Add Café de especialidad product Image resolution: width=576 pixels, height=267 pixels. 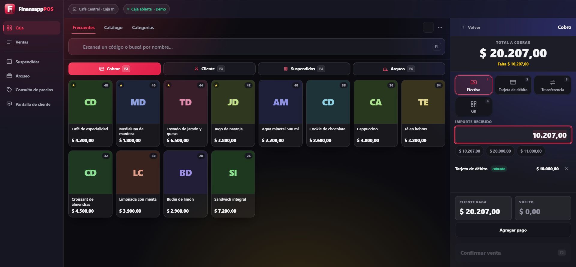(x=90, y=113)
